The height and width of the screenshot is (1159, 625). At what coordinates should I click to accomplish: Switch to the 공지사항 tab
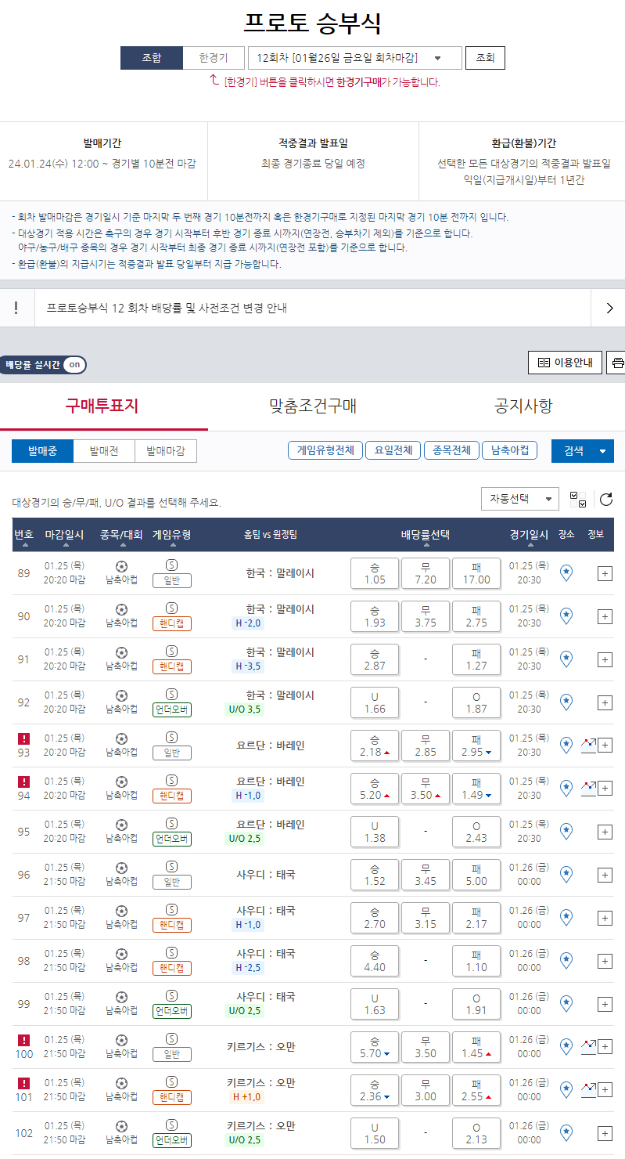(x=523, y=406)
